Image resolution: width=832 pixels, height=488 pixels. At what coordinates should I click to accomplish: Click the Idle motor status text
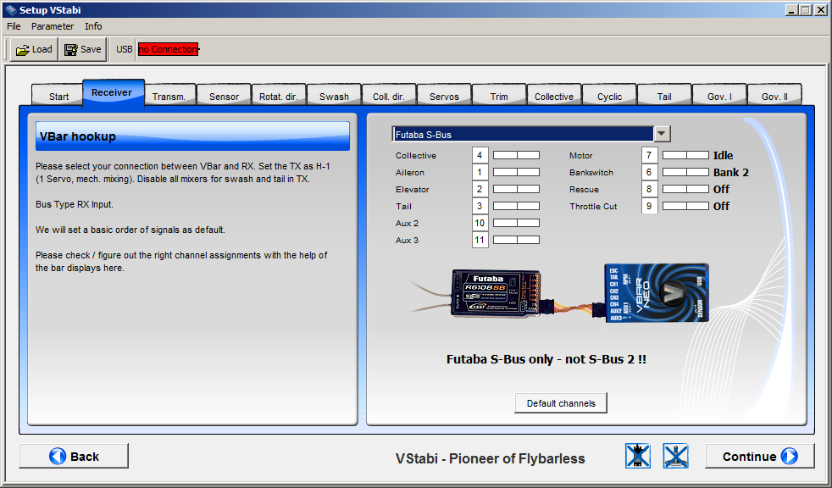tap(724, 155)
